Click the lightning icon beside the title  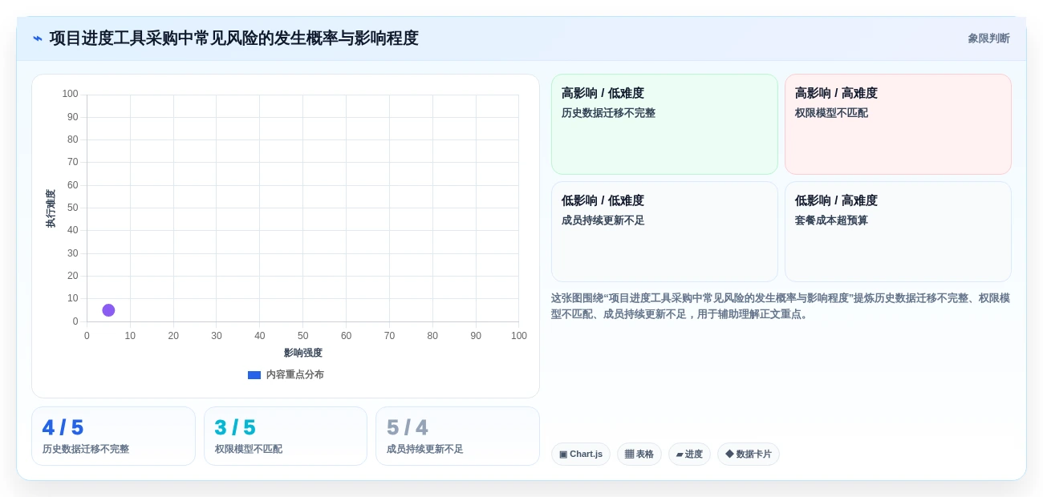(38, 38)
